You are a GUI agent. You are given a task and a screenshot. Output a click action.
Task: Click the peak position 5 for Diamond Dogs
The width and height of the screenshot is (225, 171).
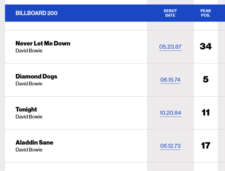(x=206, y=80)
